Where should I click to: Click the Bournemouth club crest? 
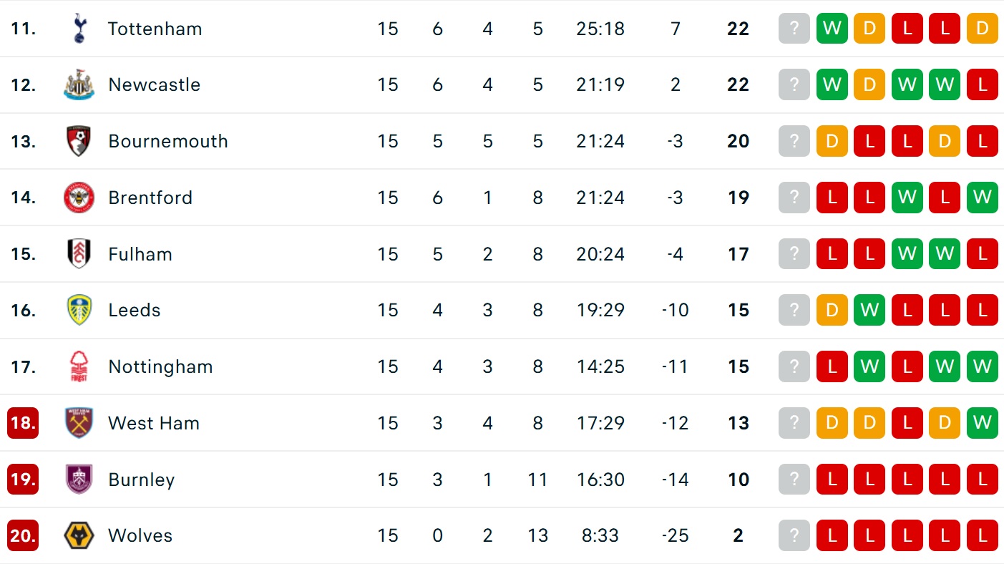coord(79,141)
